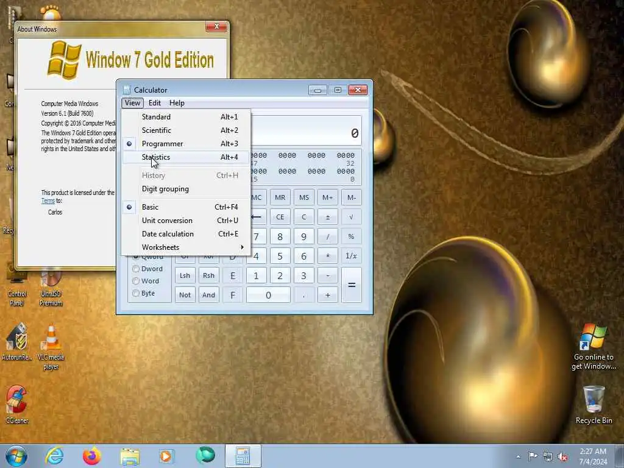Click the network tray icon
Viewport: 624px width, 468px height.
pyautogui.click(x=548, y=457)
